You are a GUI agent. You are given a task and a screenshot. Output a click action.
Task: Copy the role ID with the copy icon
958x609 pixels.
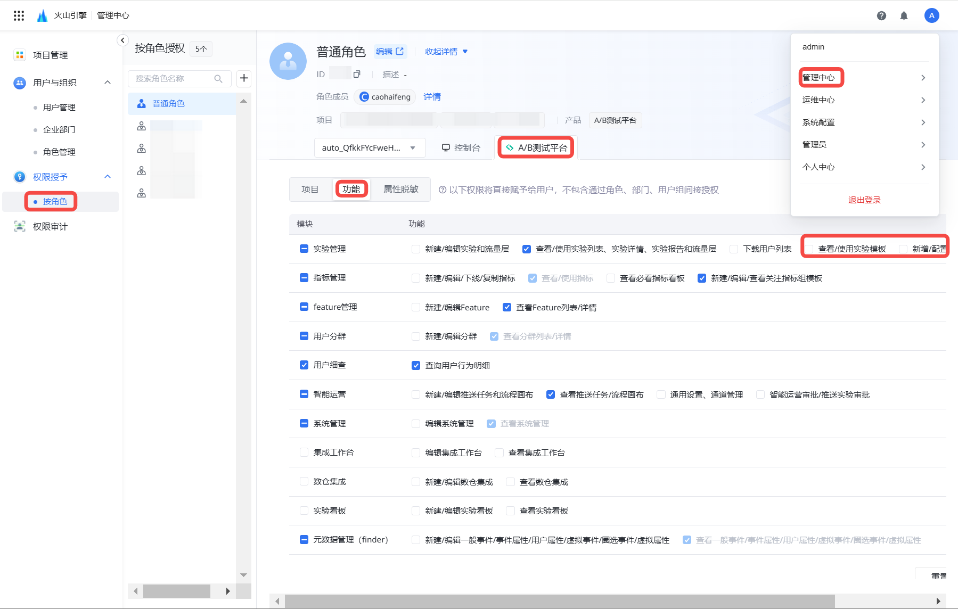click(x=357, y=74)
